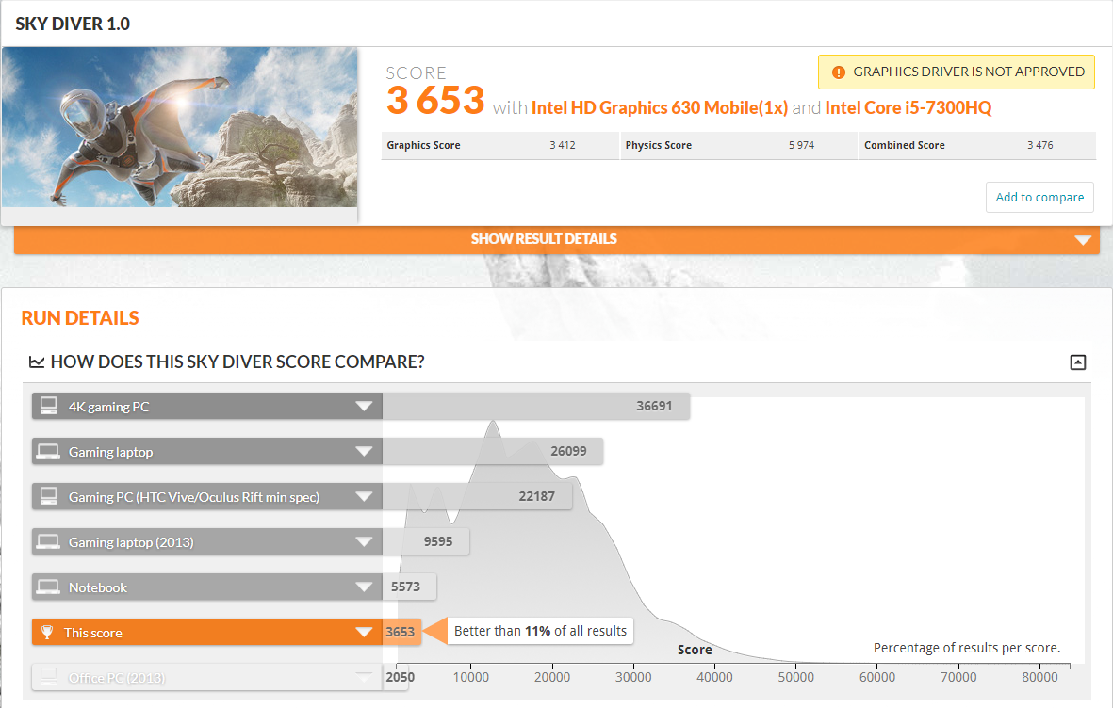
Task: Expand the Gaming laptop (2013) row
Action: point(364,542)
